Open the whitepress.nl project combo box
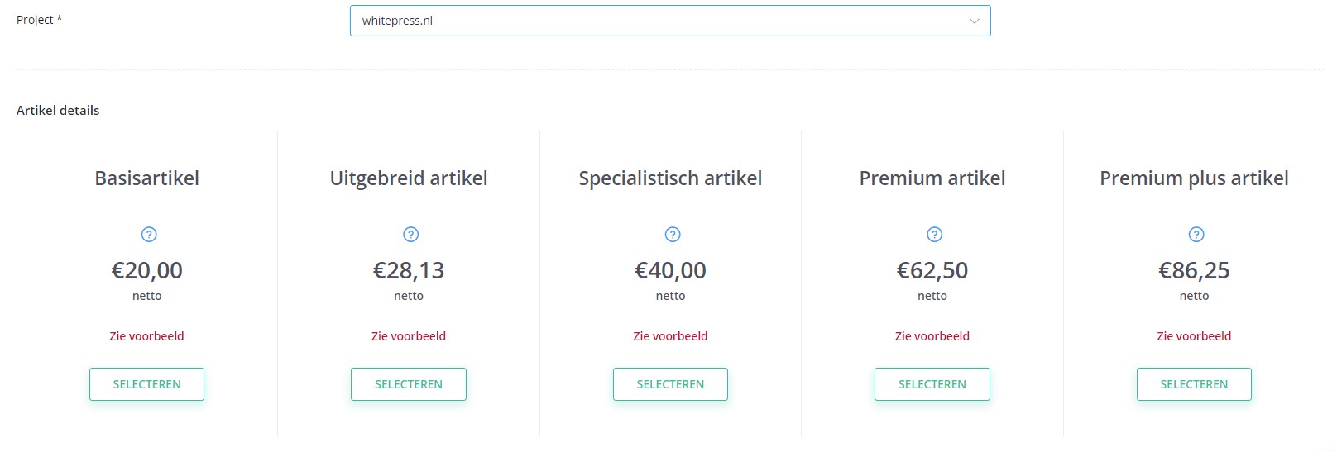The height and width of the screenshot is (452, 1337). click(670, 21)
